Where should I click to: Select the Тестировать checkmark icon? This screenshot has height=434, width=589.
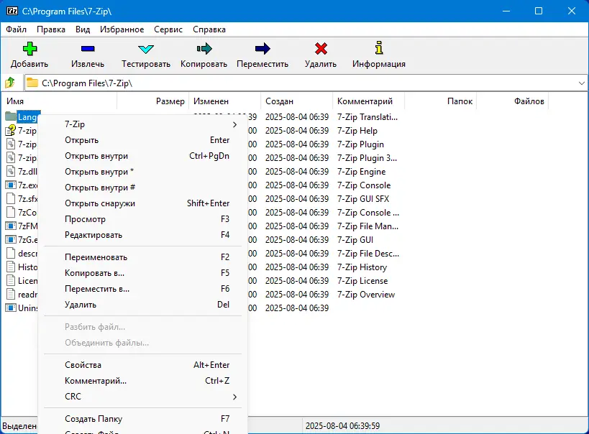[x=146, y=49]
